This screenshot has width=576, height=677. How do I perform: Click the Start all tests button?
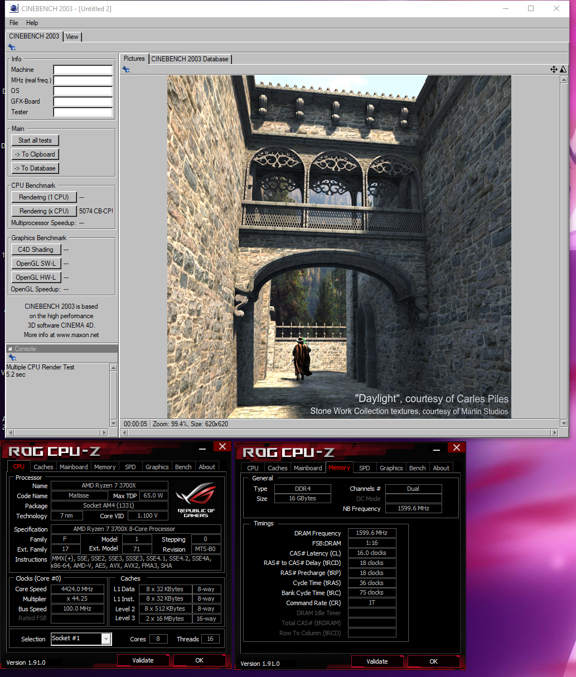tap(35, 140)
